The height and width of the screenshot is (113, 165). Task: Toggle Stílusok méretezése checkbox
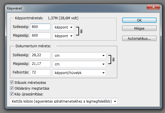point(12,82)
